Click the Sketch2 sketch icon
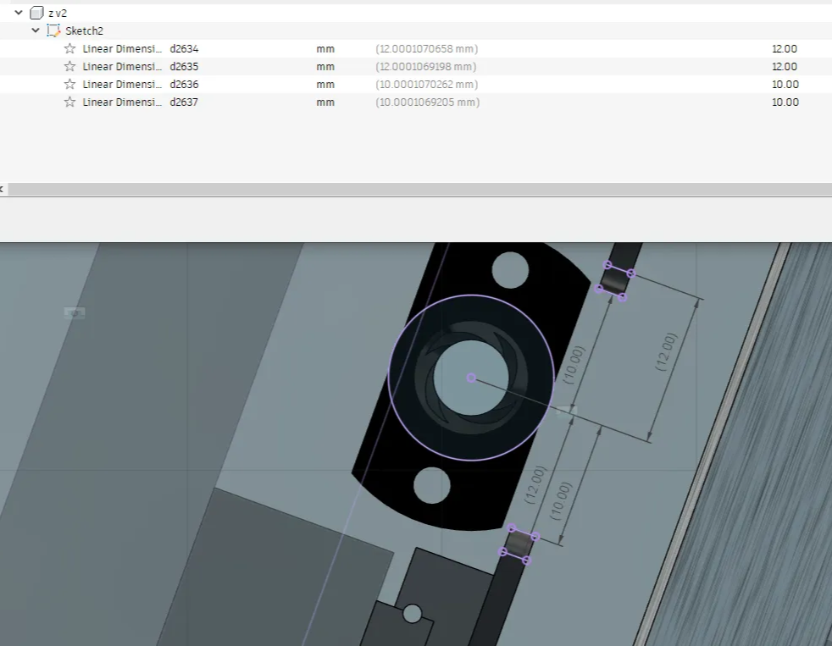 click(53, 30)
